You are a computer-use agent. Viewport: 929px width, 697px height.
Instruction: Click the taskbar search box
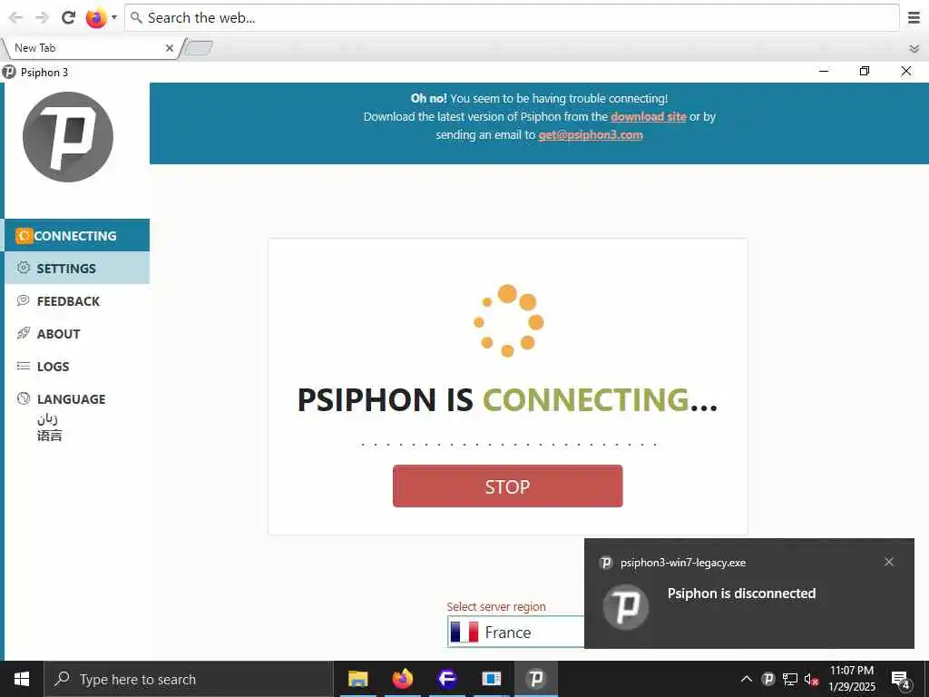189,679
